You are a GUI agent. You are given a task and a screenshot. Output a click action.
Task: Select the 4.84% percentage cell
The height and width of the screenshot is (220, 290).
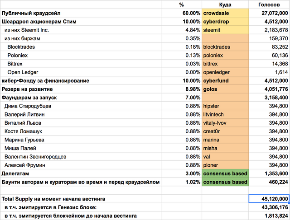pyautogui.click(x=181, y=30)
